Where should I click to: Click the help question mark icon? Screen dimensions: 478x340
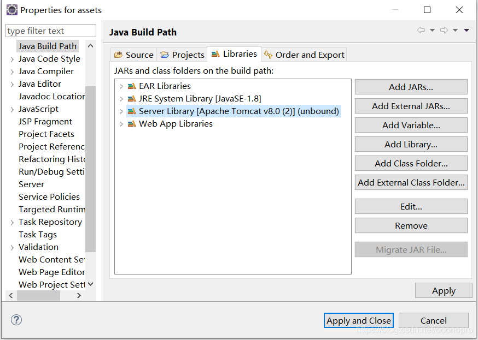16,320
